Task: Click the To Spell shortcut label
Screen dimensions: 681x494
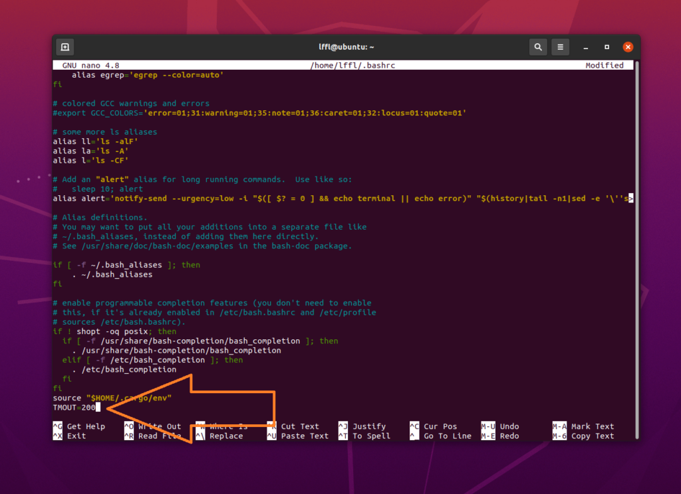Action: tap(370, 436)
